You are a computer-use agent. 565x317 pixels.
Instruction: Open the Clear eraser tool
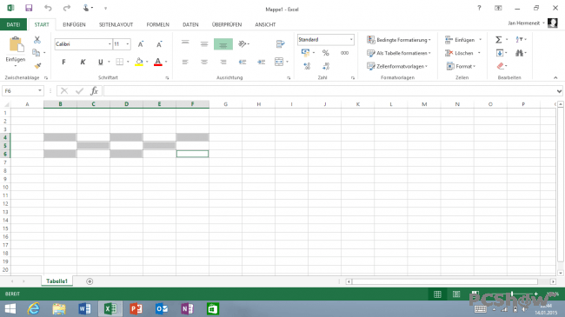(500, 66)
